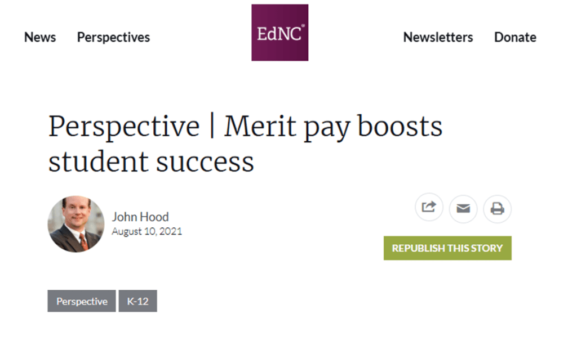Click the August 10, 2021 date
The height and width of the screenshot is (341, 577).
click(x=147, y=231)
